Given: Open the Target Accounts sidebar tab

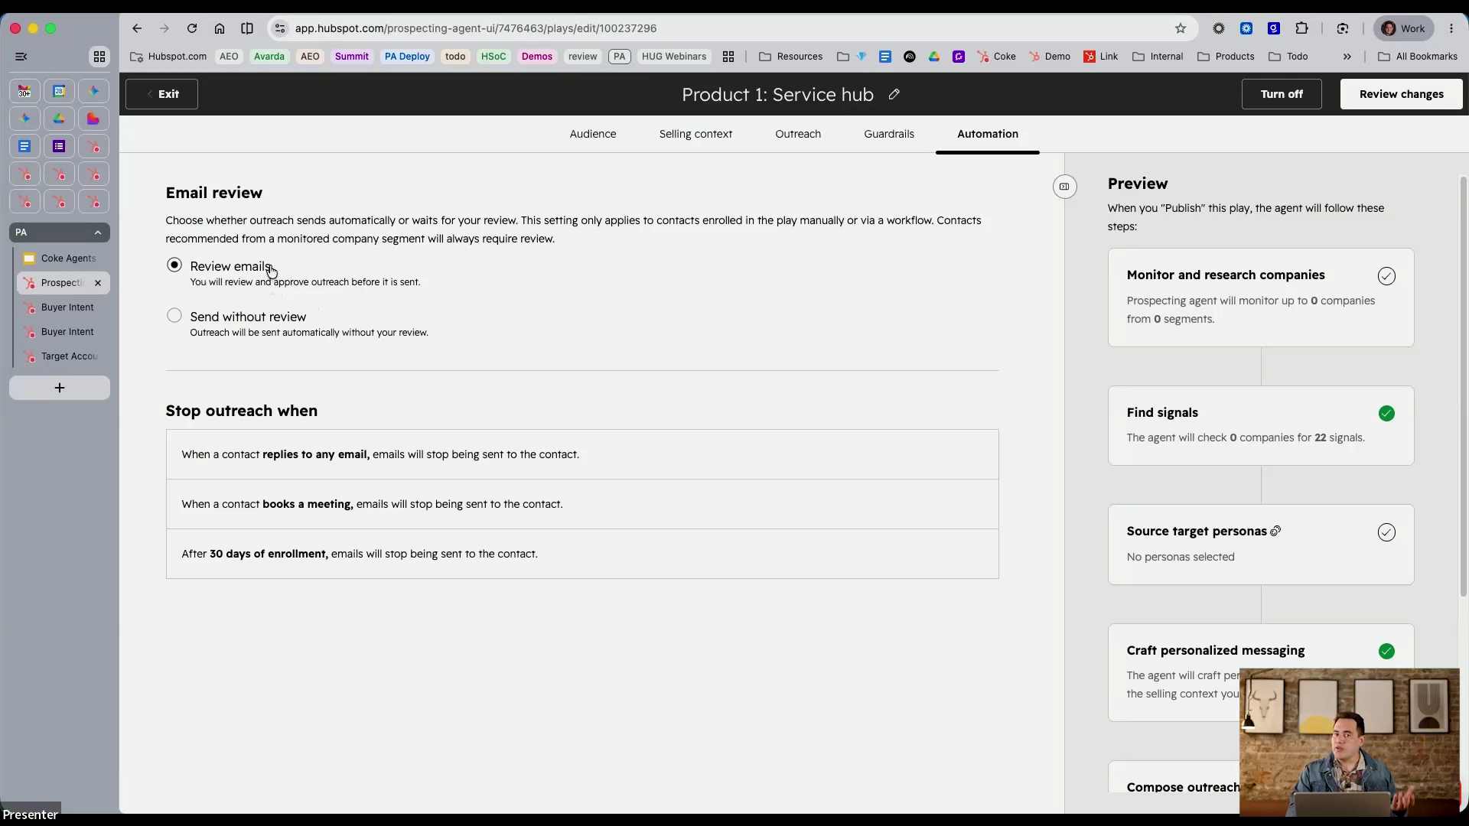Looking at the screenshot, I should coord(61,356).
